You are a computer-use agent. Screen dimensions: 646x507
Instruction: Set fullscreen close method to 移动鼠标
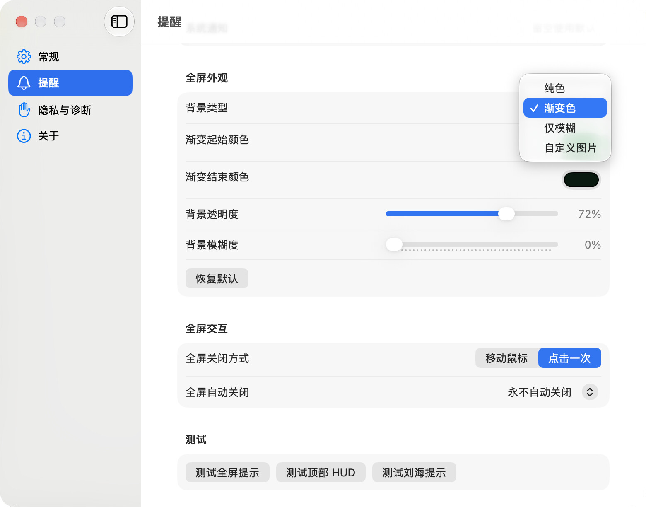[507, 358]
